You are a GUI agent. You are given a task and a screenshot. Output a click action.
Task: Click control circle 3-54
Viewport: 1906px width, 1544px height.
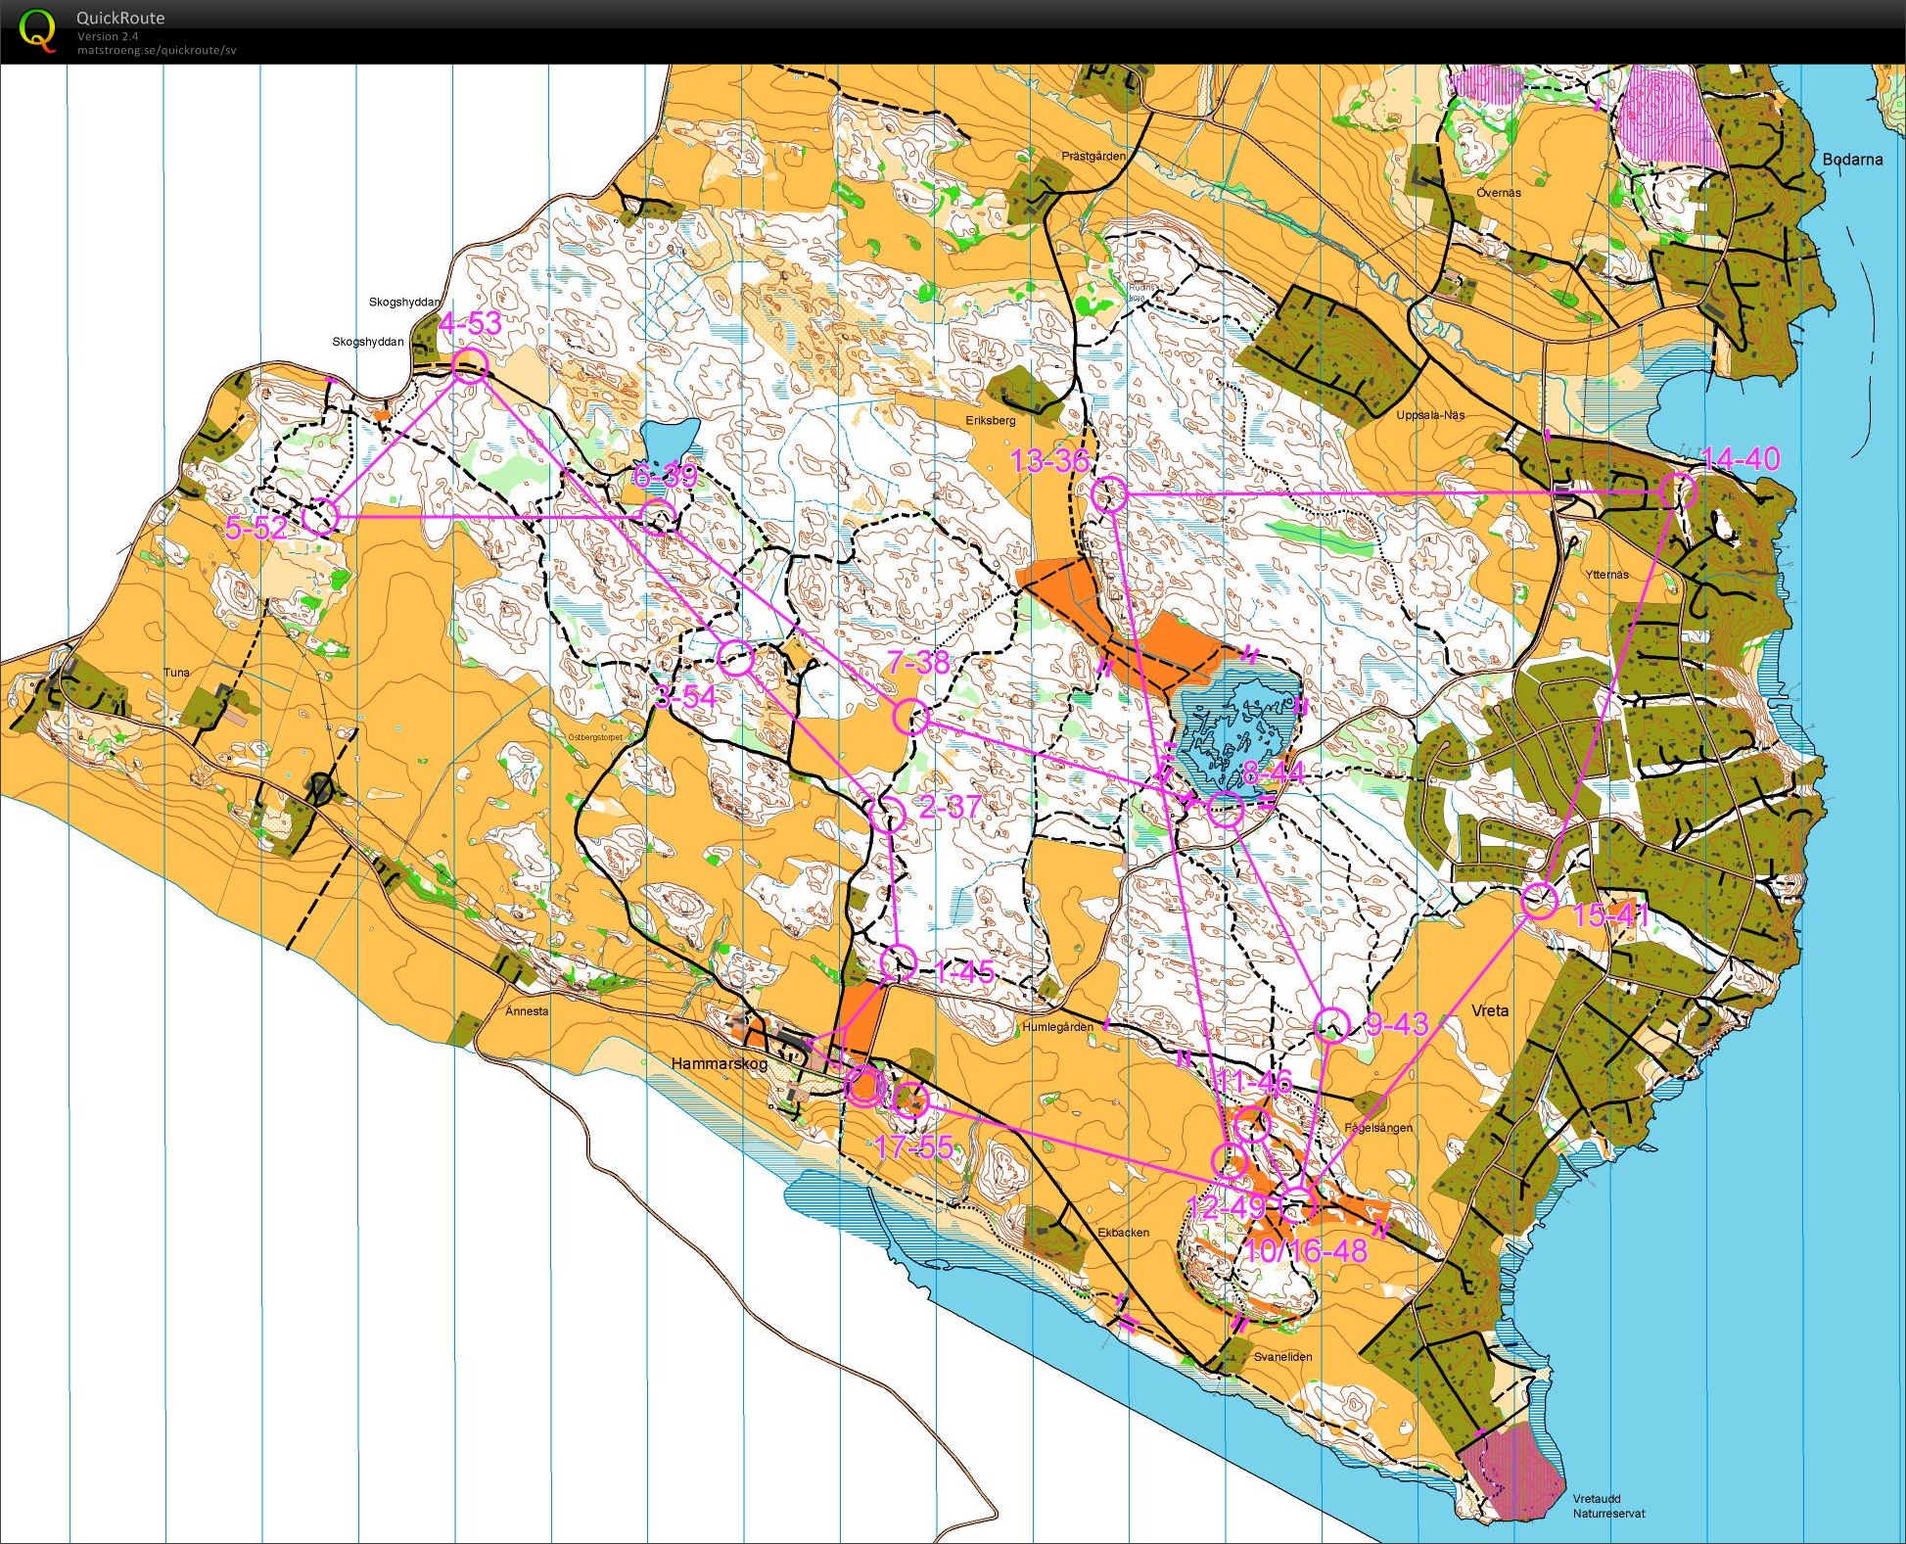(x=736, y=659)
